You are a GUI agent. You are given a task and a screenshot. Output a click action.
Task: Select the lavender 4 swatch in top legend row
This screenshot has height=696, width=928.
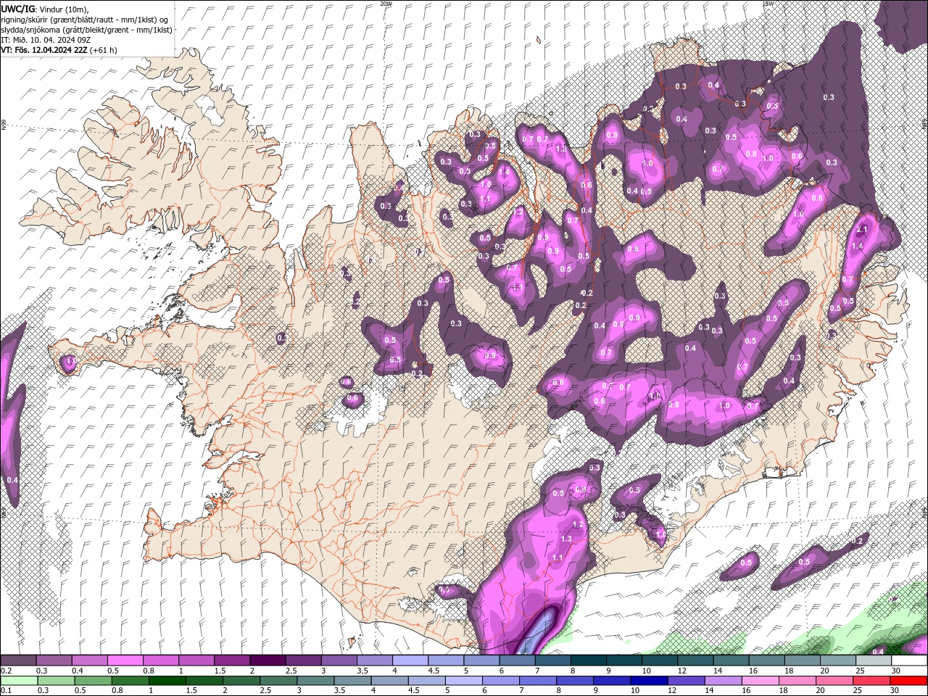point(410,661)
